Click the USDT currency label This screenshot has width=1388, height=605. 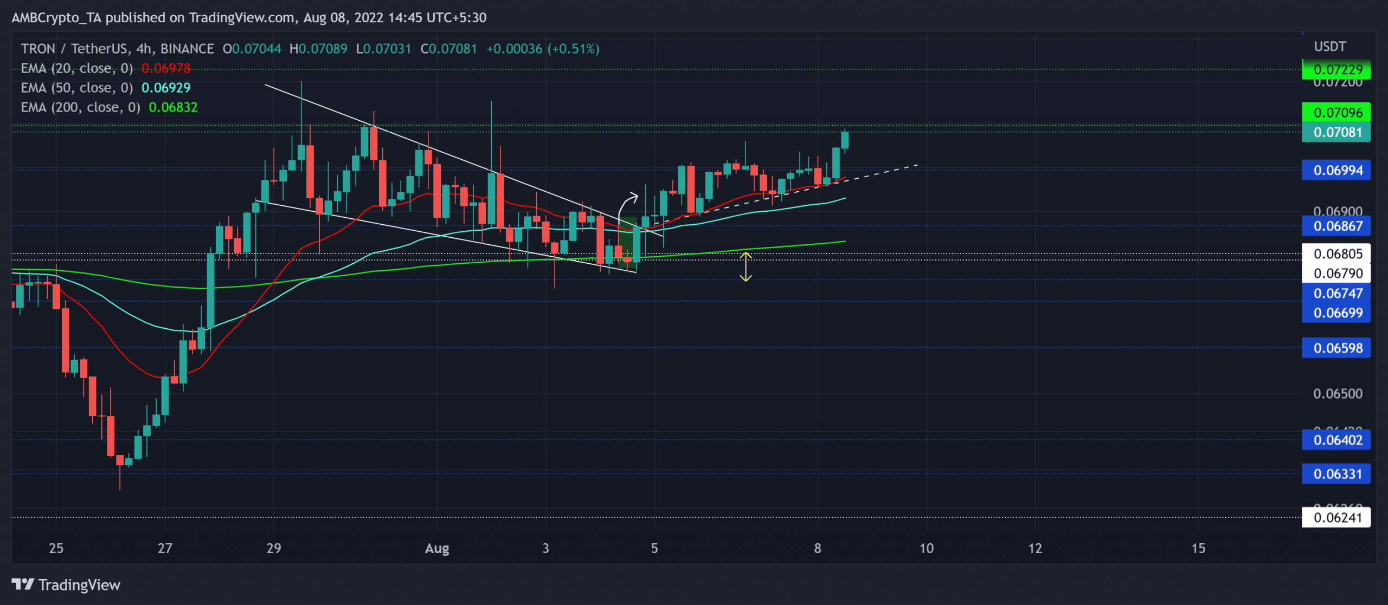[x=1329, y=47]
